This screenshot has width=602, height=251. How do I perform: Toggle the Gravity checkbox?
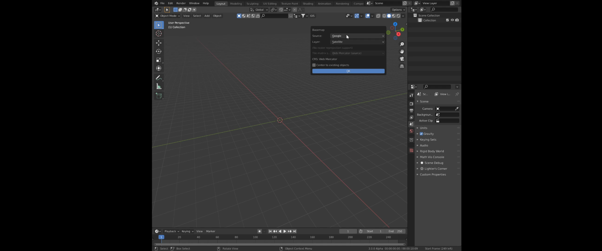[x=421, y=134]
